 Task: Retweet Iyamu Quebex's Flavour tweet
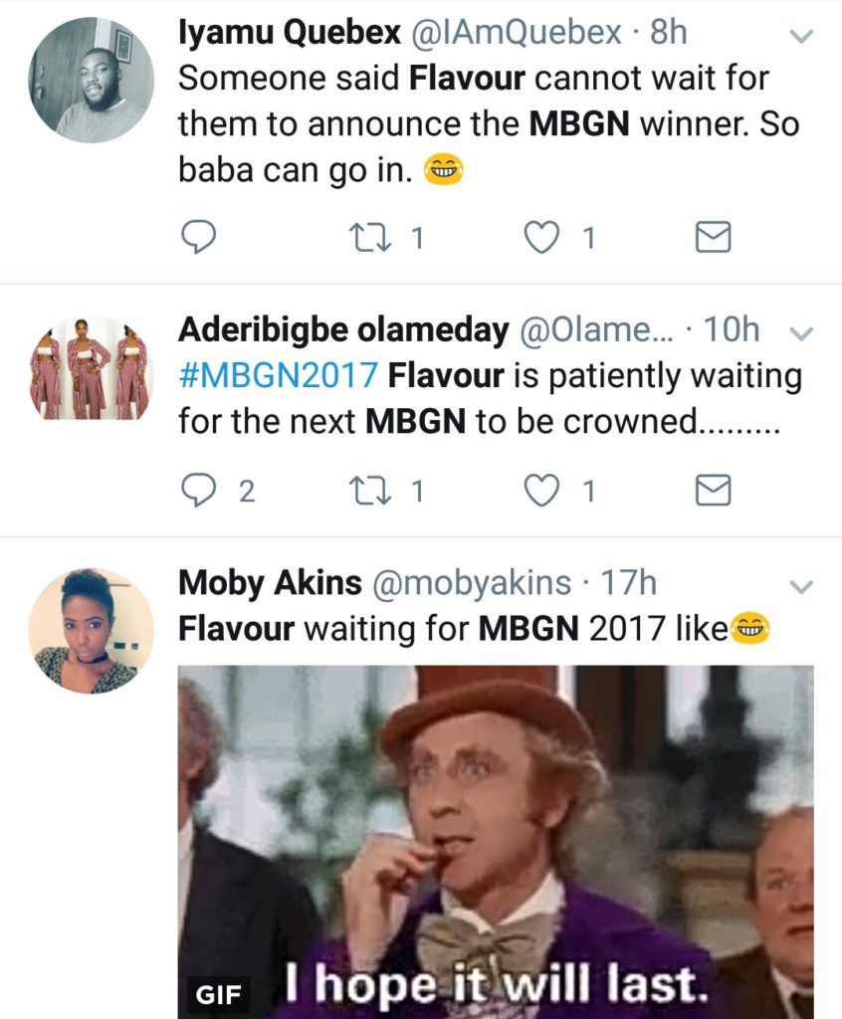(370, 237)
